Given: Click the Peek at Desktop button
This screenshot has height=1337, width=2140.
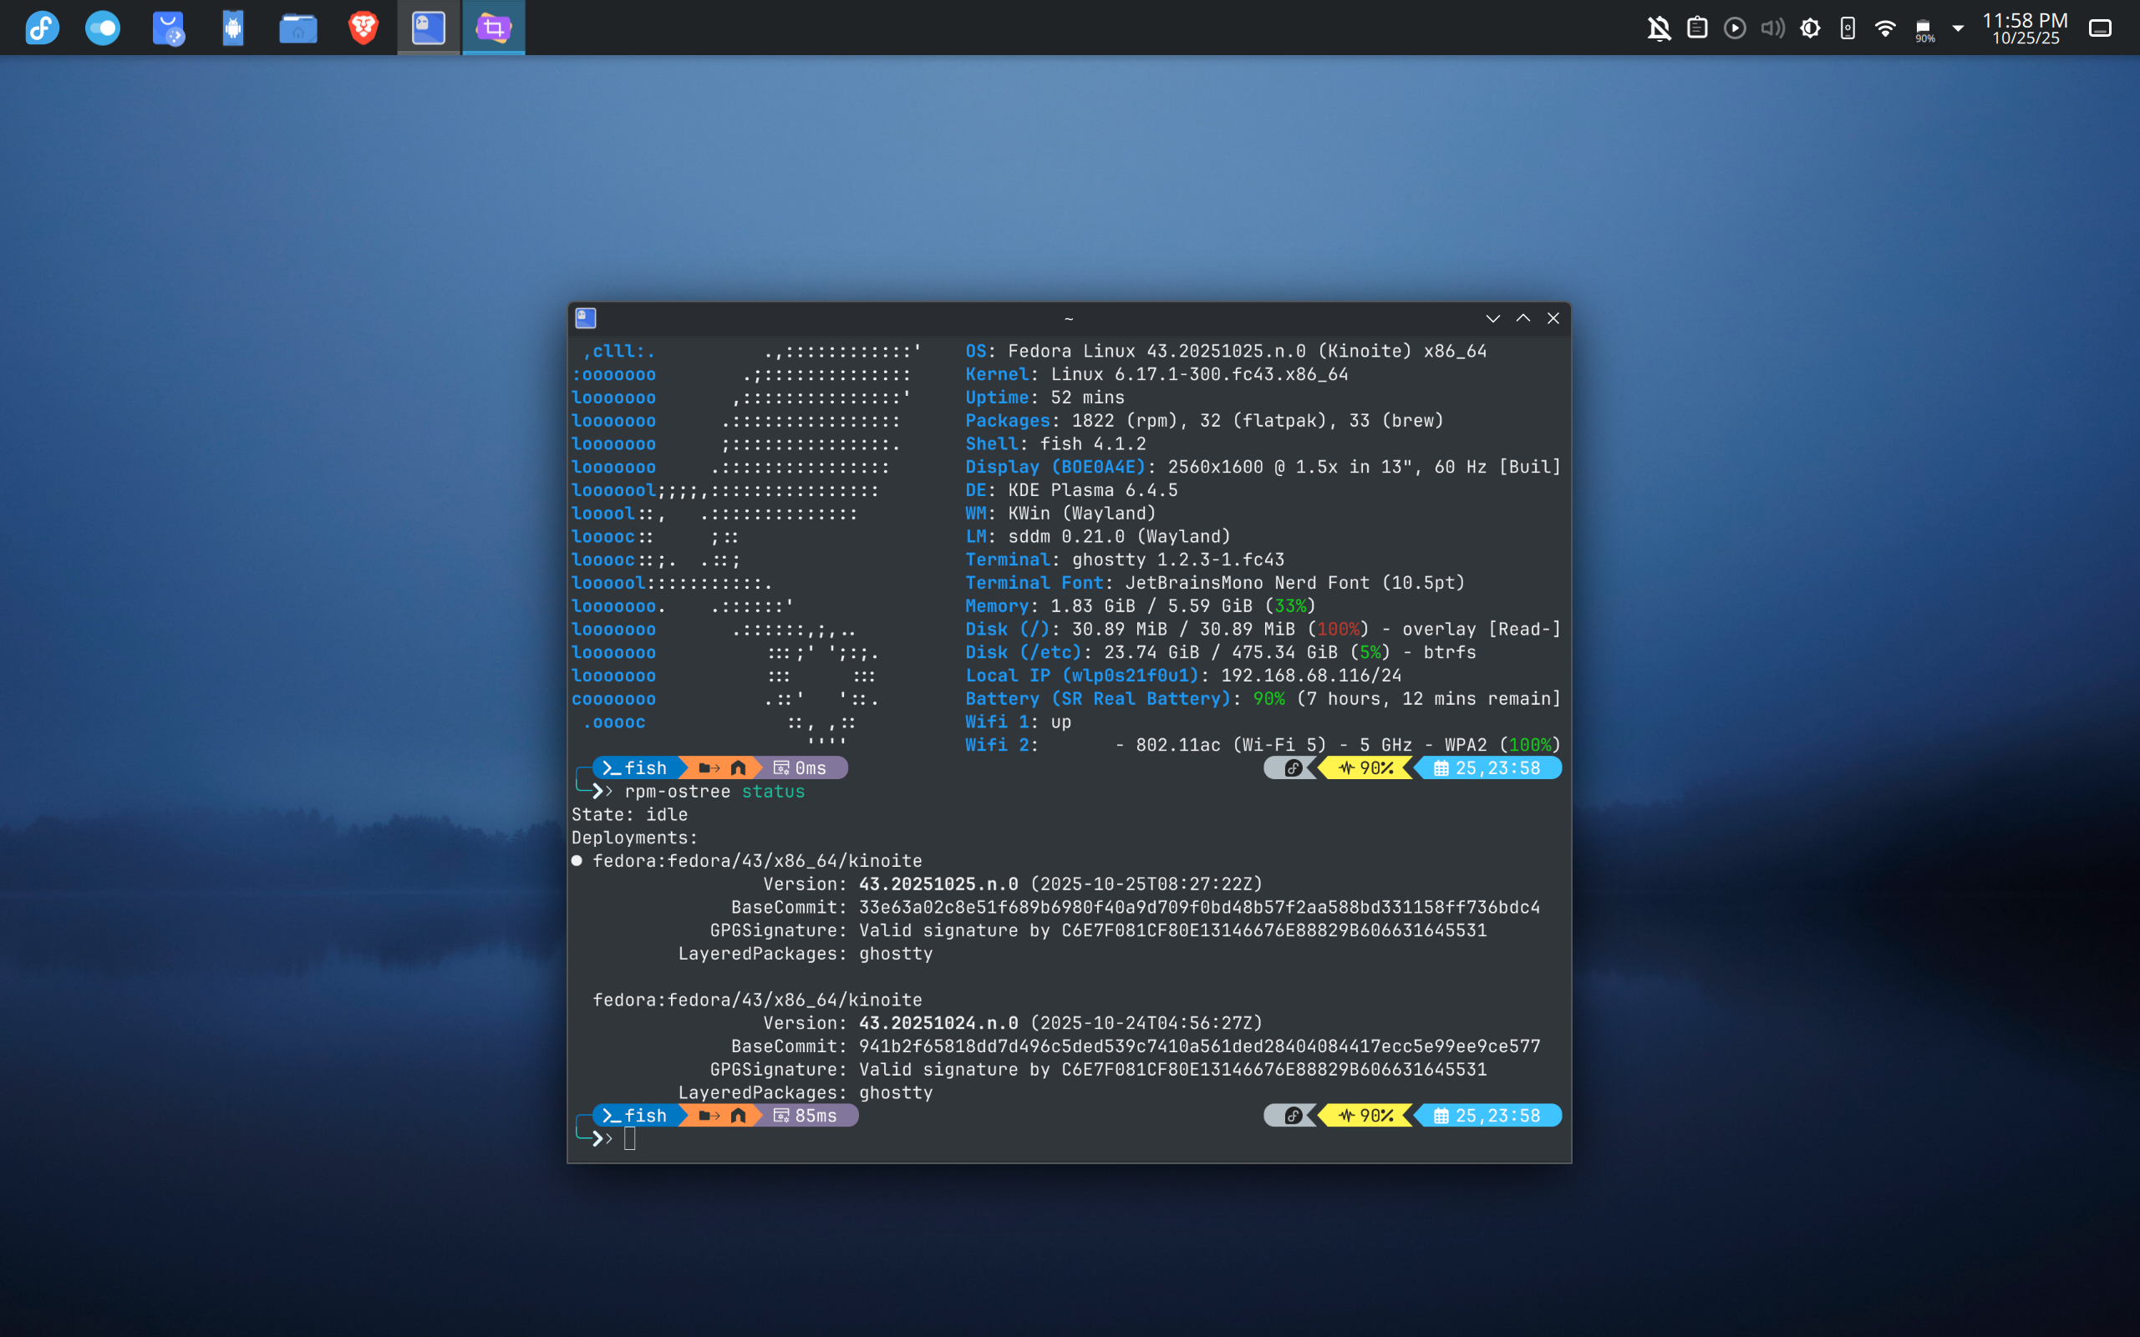Looking at the screenshot, I should point(2100,28).
